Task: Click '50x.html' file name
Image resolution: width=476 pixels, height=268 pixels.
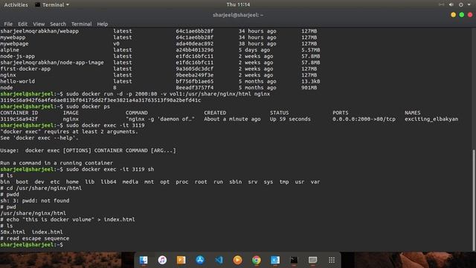Action: (13, 232)
